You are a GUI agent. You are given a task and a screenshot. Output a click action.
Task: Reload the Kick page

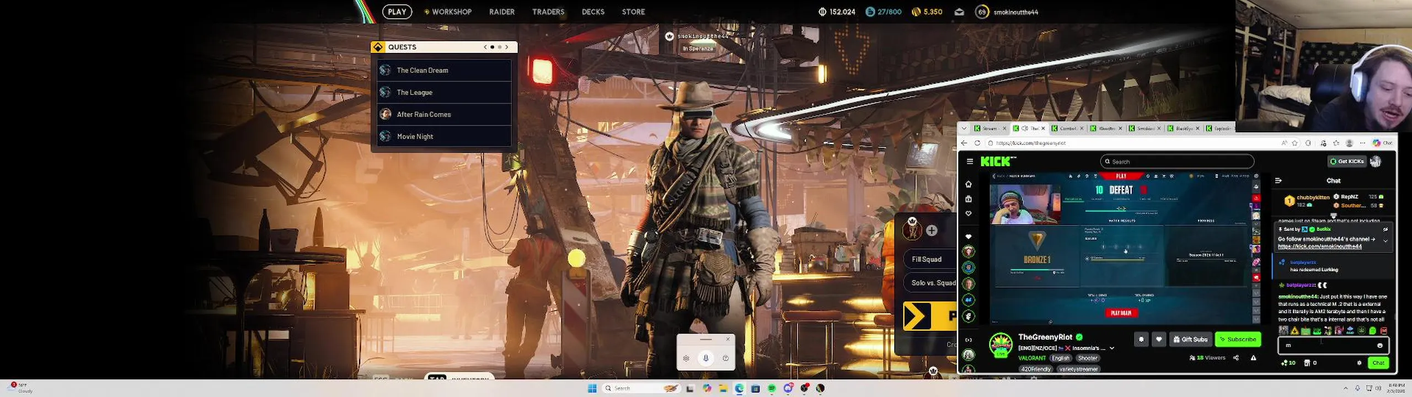977,143
